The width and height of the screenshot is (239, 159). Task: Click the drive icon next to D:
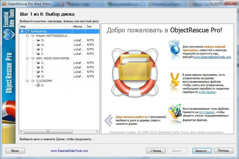[x=38, y=40]
